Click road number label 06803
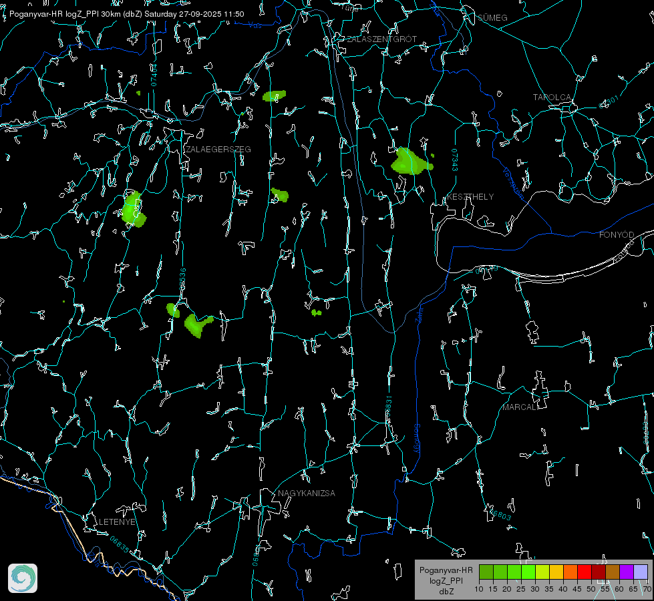Image resolution: width=654 pixels, height=601 pixels. click(499, 514)
